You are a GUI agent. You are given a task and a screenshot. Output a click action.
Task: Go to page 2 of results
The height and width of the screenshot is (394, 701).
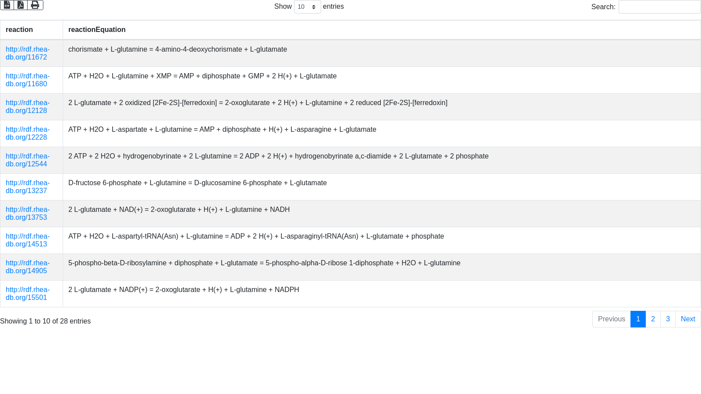tap(653, 319)
